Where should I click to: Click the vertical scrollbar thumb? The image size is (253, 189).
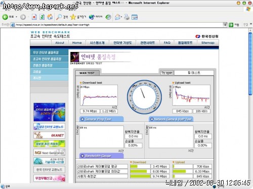tap(250, 64)
